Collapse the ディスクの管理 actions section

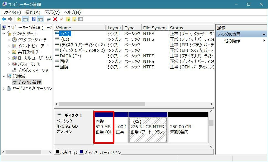(x=264, y=34)
